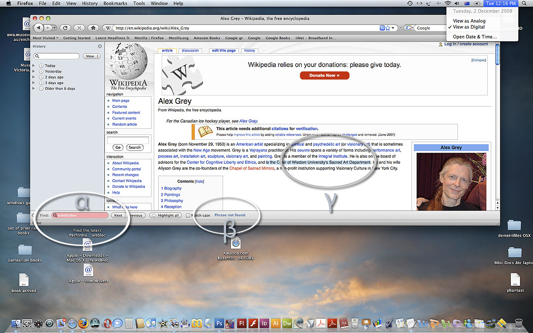Toggle Highlight all in the find bar

point(166,215)
